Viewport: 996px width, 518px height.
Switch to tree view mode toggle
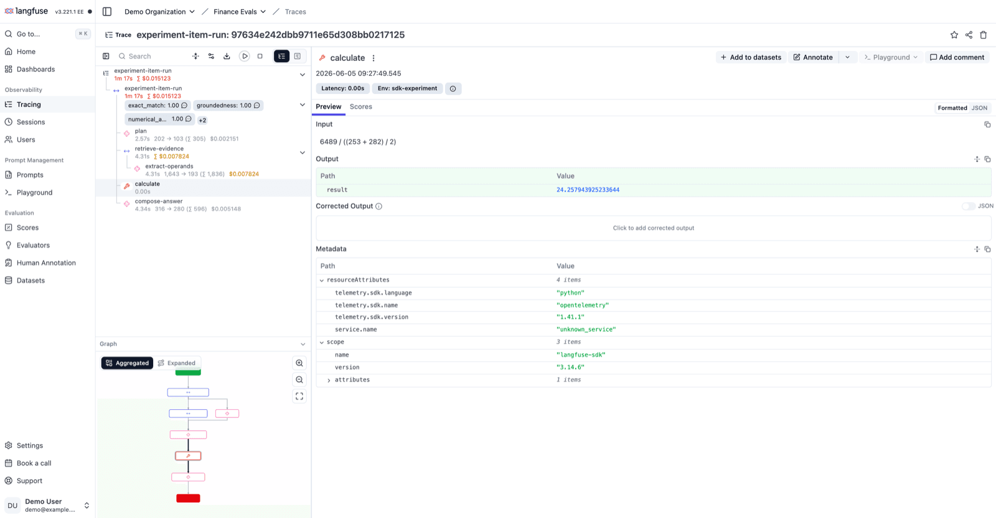[282, 56]
